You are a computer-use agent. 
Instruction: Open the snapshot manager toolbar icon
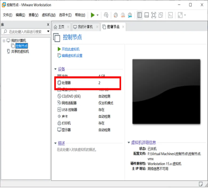coord(130,15)
